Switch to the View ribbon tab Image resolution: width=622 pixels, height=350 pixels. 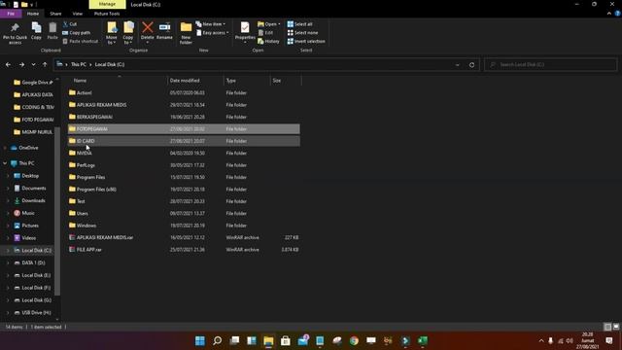78,14
